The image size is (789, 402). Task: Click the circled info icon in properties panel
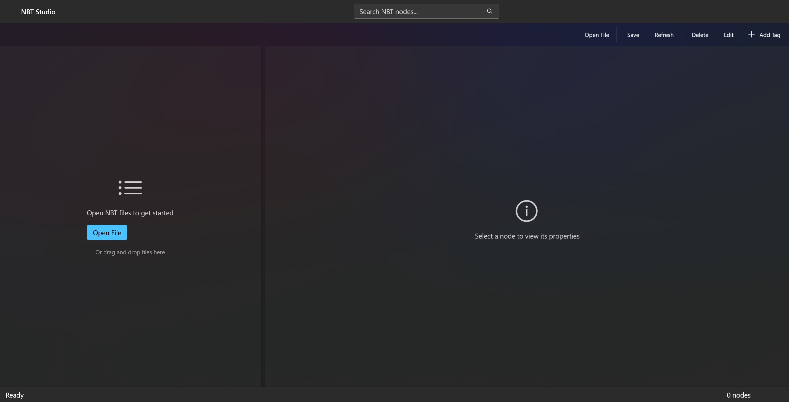[x=526, y=211]
